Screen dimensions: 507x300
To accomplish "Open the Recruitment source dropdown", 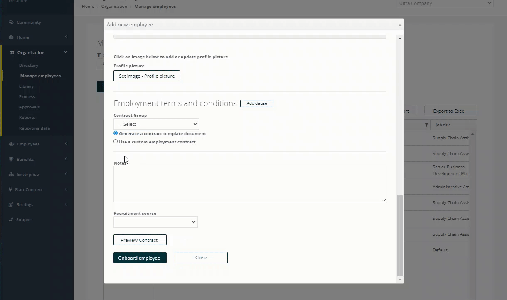I will [x=155, y=222].
